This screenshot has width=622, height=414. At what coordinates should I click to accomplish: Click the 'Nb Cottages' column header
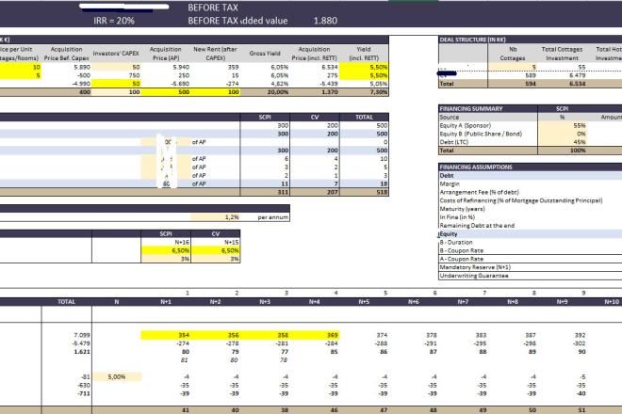coord(513,54)
